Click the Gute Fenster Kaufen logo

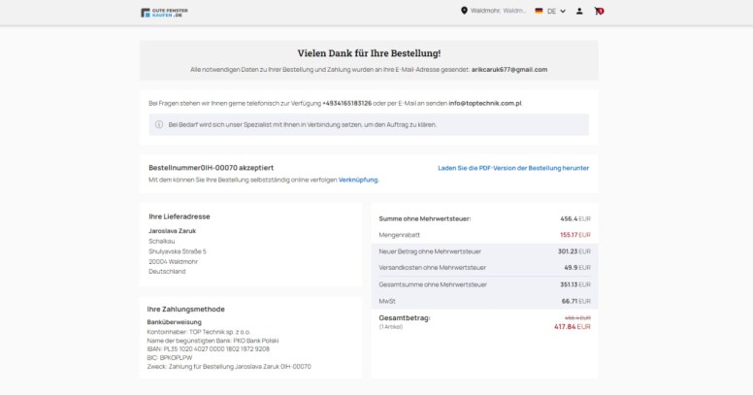pos(164,13)
